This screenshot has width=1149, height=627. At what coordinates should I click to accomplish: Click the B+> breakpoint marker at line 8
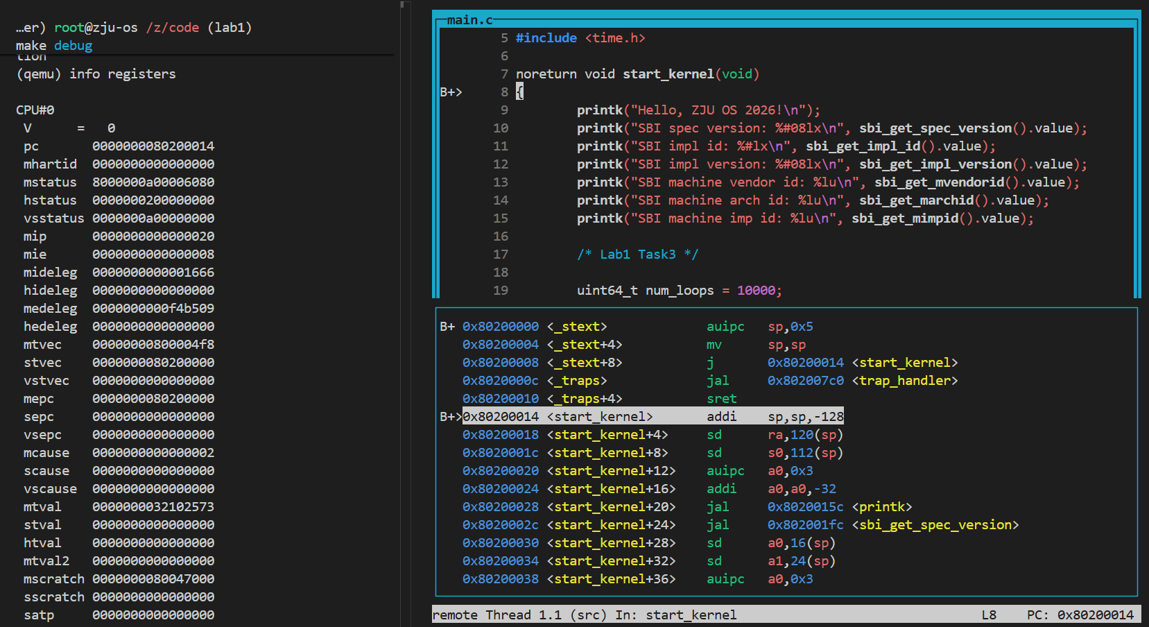pyautogui.click(x=451, y=92)
